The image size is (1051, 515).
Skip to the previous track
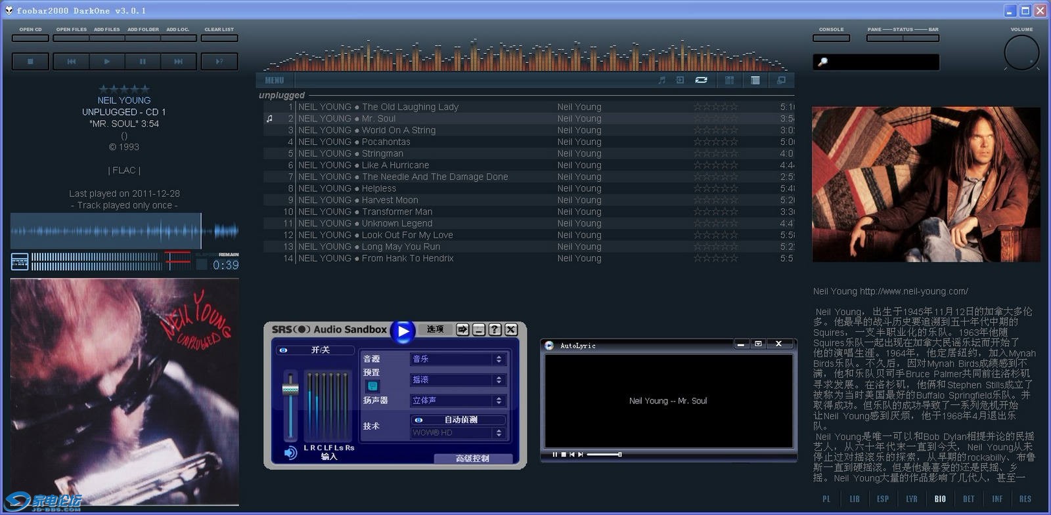tap(71, 61)
